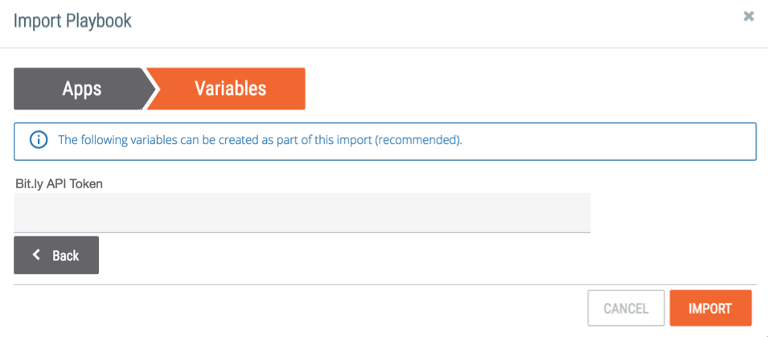The width and height of the screenshot is (768, 337).
Task: Click the Import Playbook dialog title
Action: pos(72,21)
